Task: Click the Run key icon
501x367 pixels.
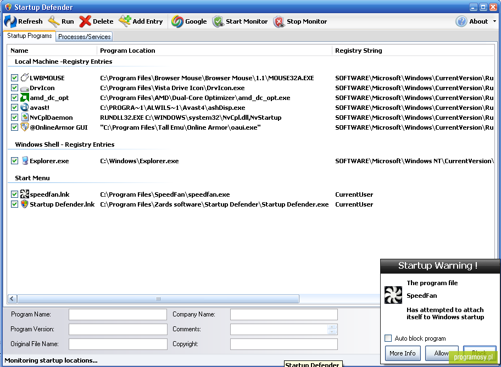Action: point(54,21)
